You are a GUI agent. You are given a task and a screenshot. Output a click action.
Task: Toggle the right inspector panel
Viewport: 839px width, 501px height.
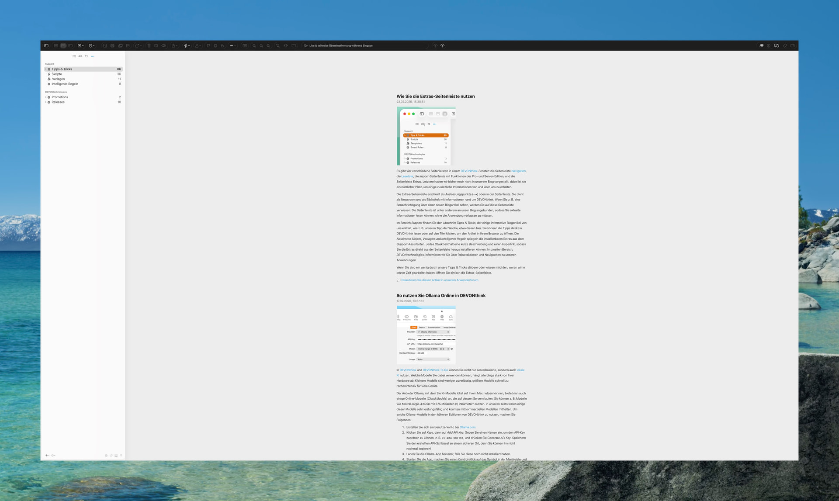tap(793, 45)
